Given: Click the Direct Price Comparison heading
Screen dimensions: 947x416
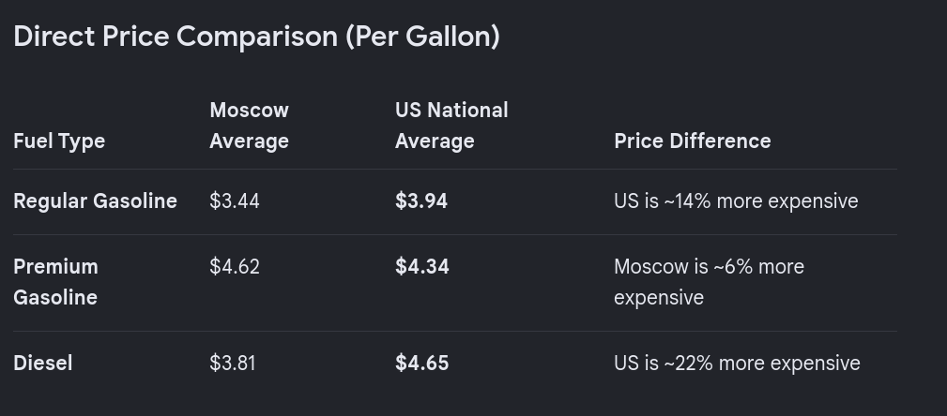Looking at the screenshot, I should click(256, 37).
